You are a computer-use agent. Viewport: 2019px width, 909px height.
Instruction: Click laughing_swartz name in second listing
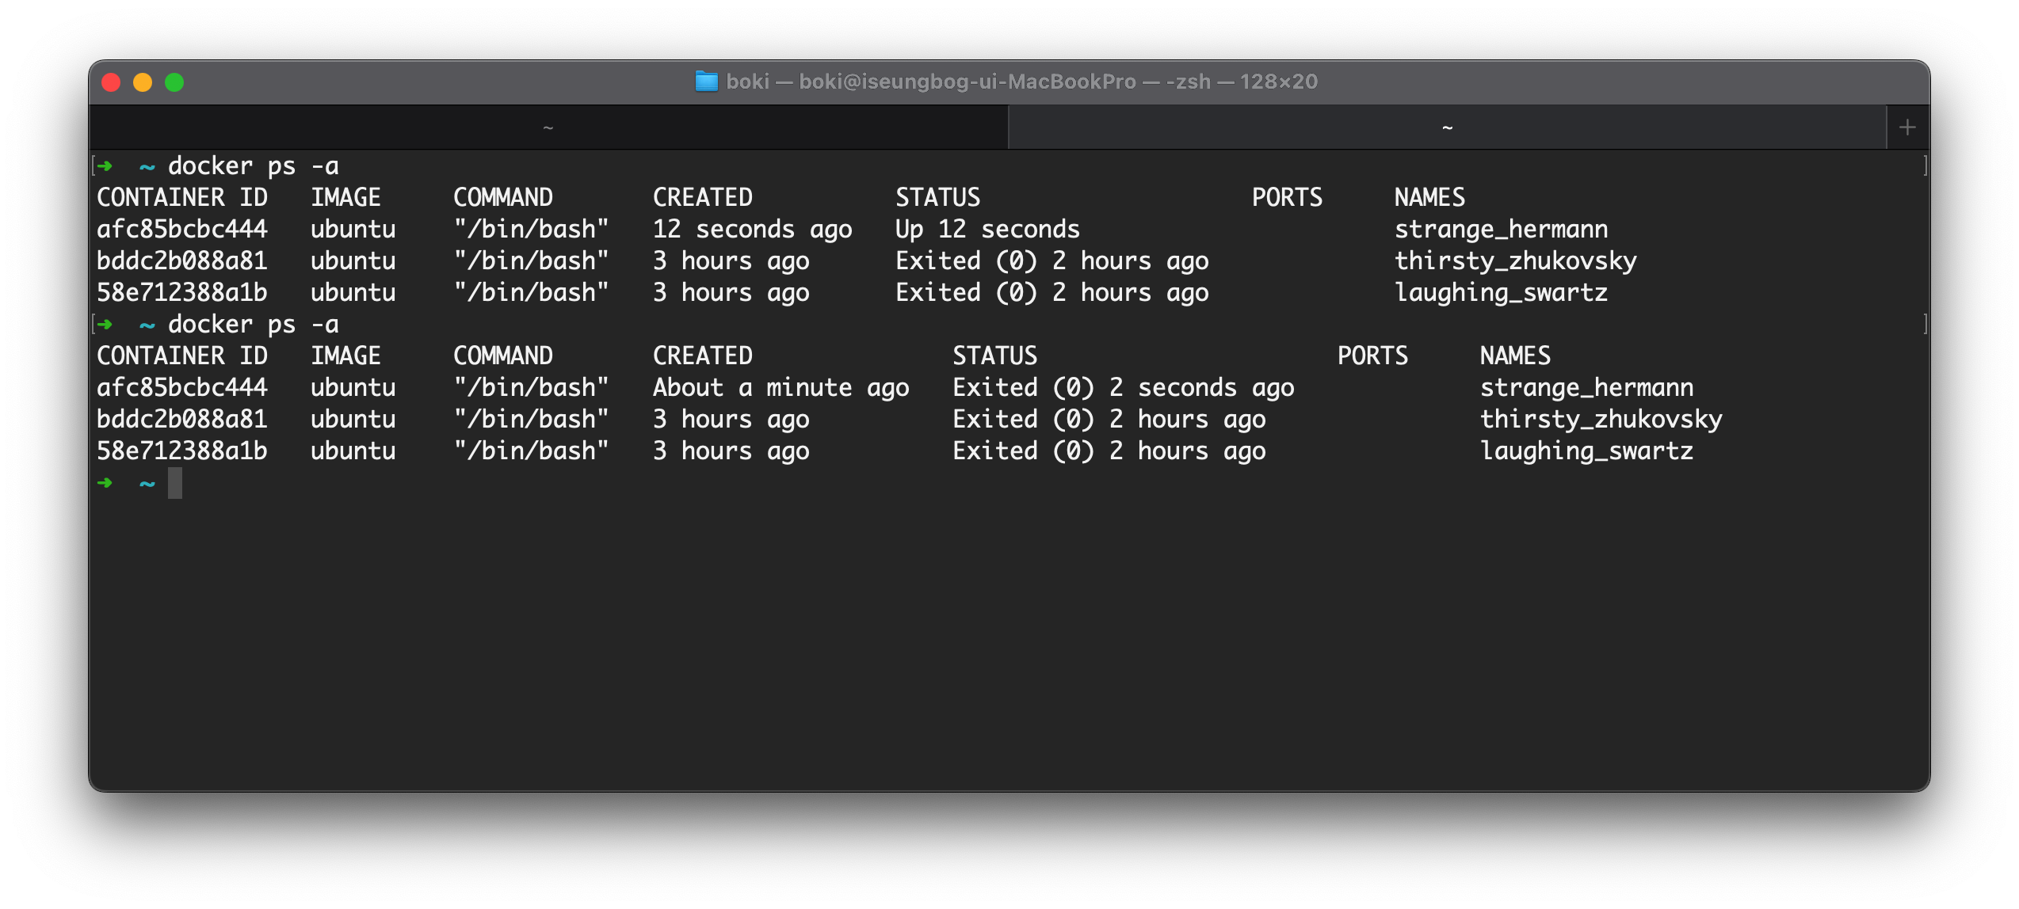tap(1586, 451)
